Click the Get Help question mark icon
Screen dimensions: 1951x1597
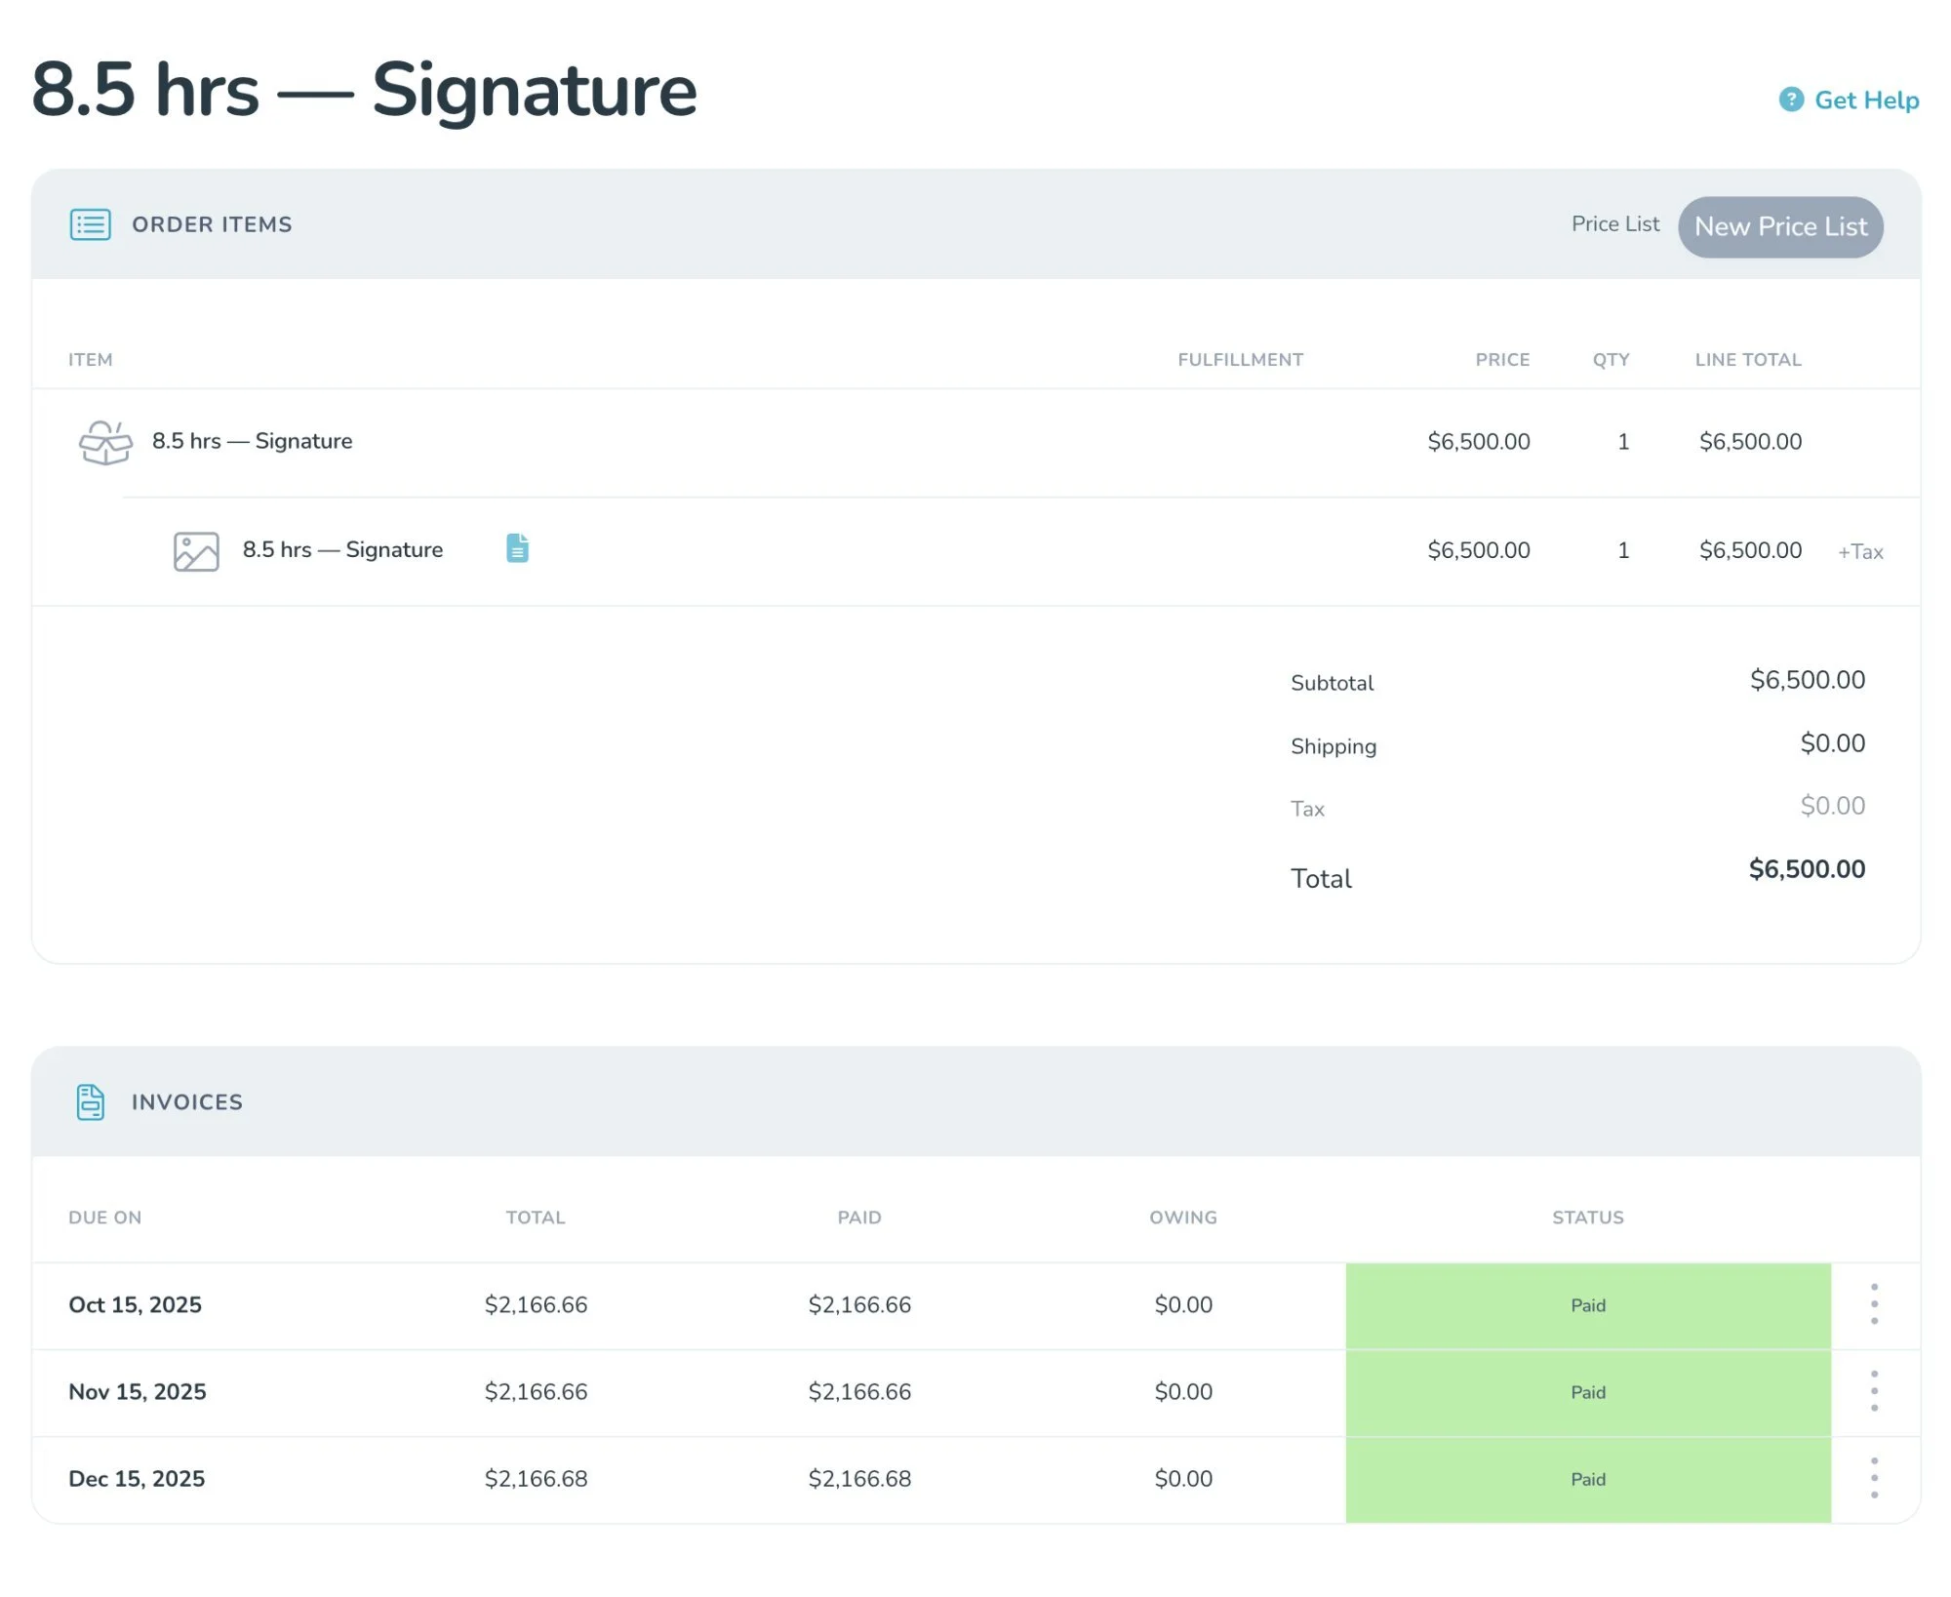coord(1791,100)
